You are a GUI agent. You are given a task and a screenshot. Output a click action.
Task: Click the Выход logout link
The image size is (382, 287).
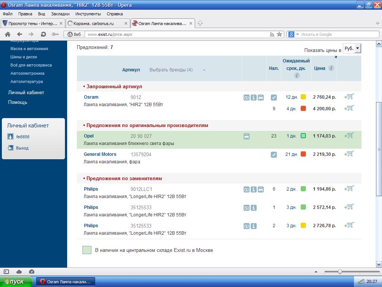22,148
